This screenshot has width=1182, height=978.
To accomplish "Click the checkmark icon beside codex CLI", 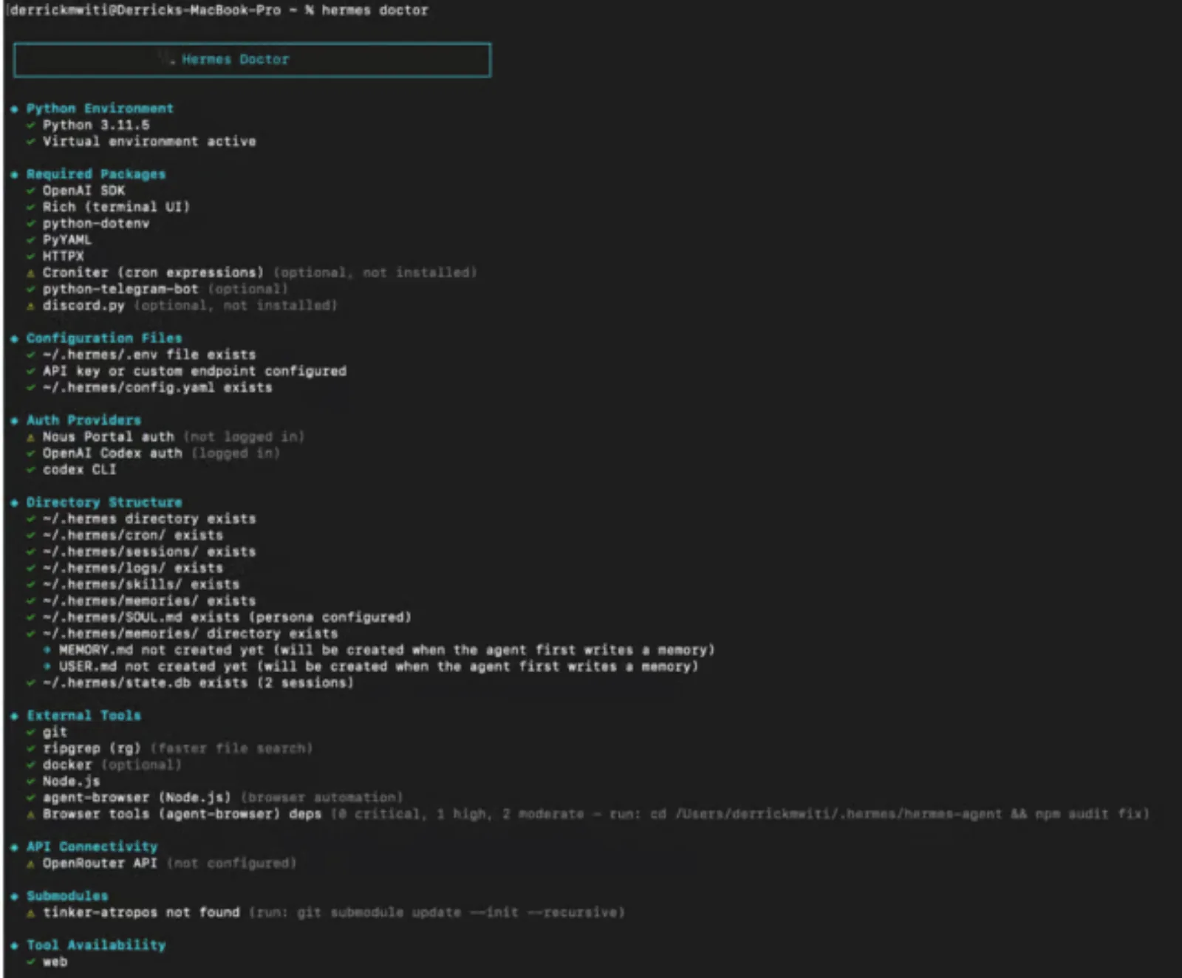I will tap(30, 470).
